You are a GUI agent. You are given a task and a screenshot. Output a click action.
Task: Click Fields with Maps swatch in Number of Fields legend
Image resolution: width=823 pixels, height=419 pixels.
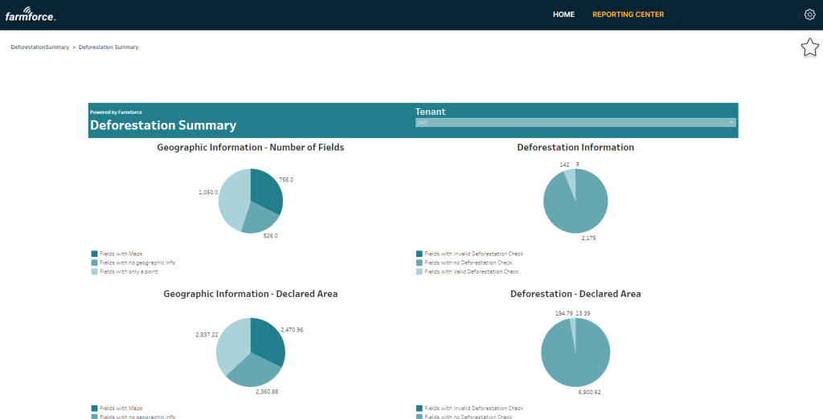[x=94, y=254]
